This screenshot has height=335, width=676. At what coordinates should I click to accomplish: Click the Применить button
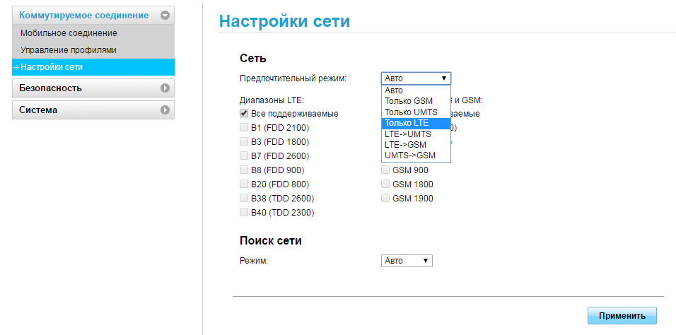click(622, 315)
